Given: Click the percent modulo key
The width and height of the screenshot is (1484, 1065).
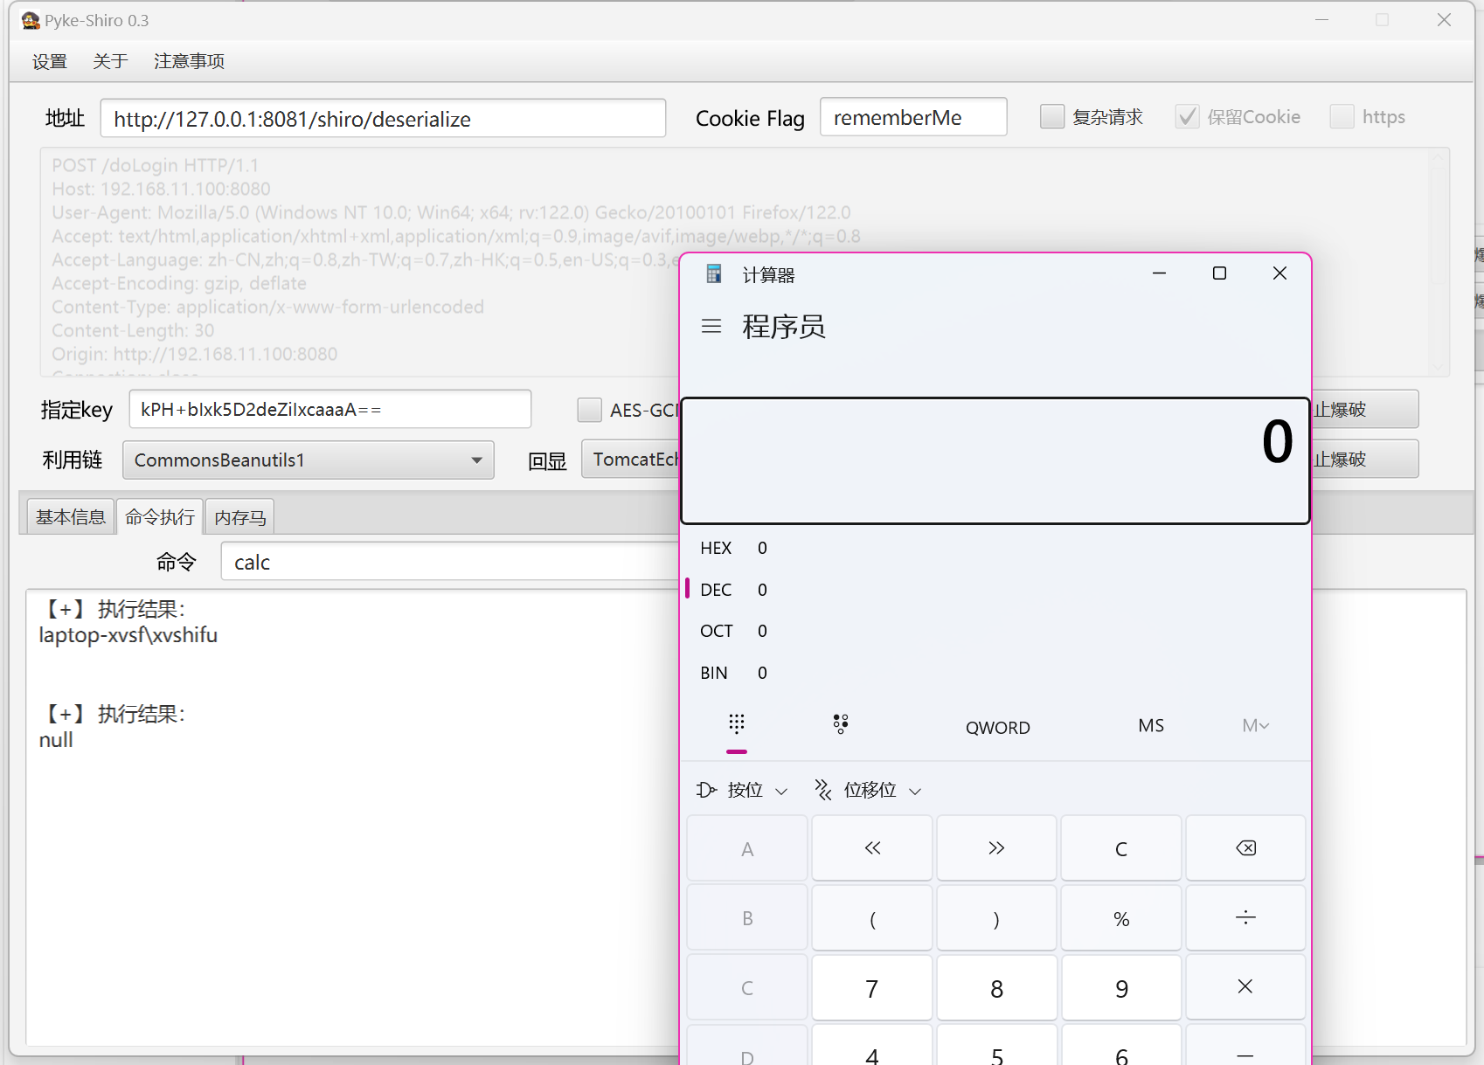Looking at the screenshot, I should pos(1121,918).
